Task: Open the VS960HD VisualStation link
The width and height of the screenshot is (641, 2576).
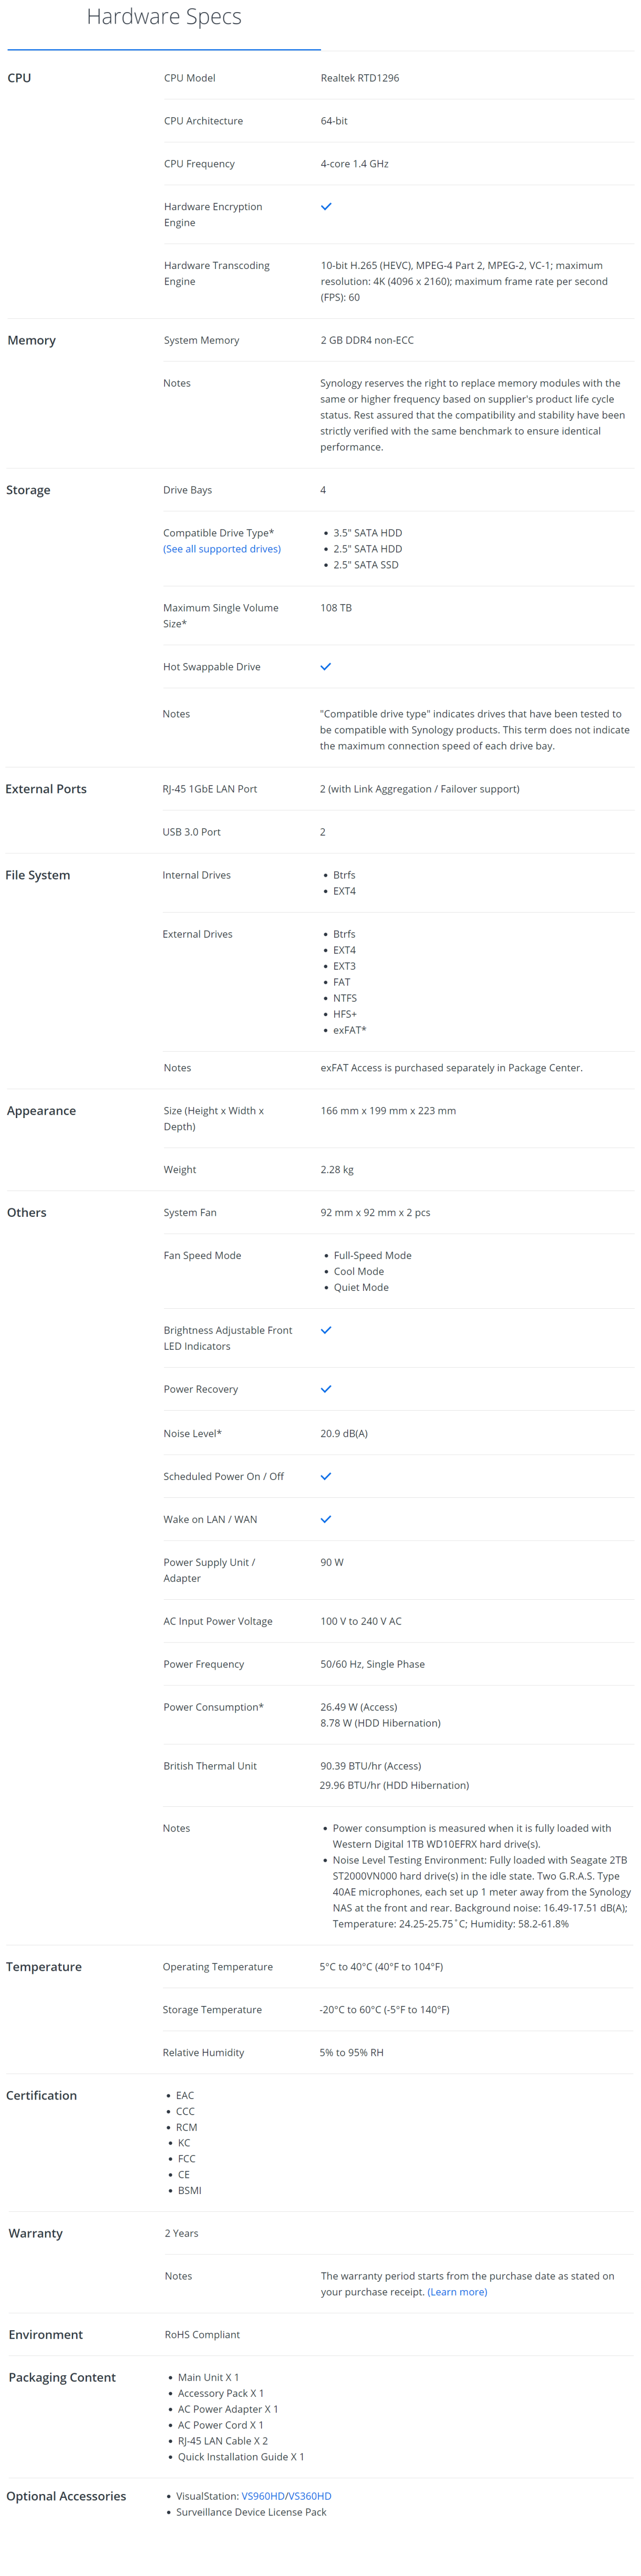Action: [263, 2496]
